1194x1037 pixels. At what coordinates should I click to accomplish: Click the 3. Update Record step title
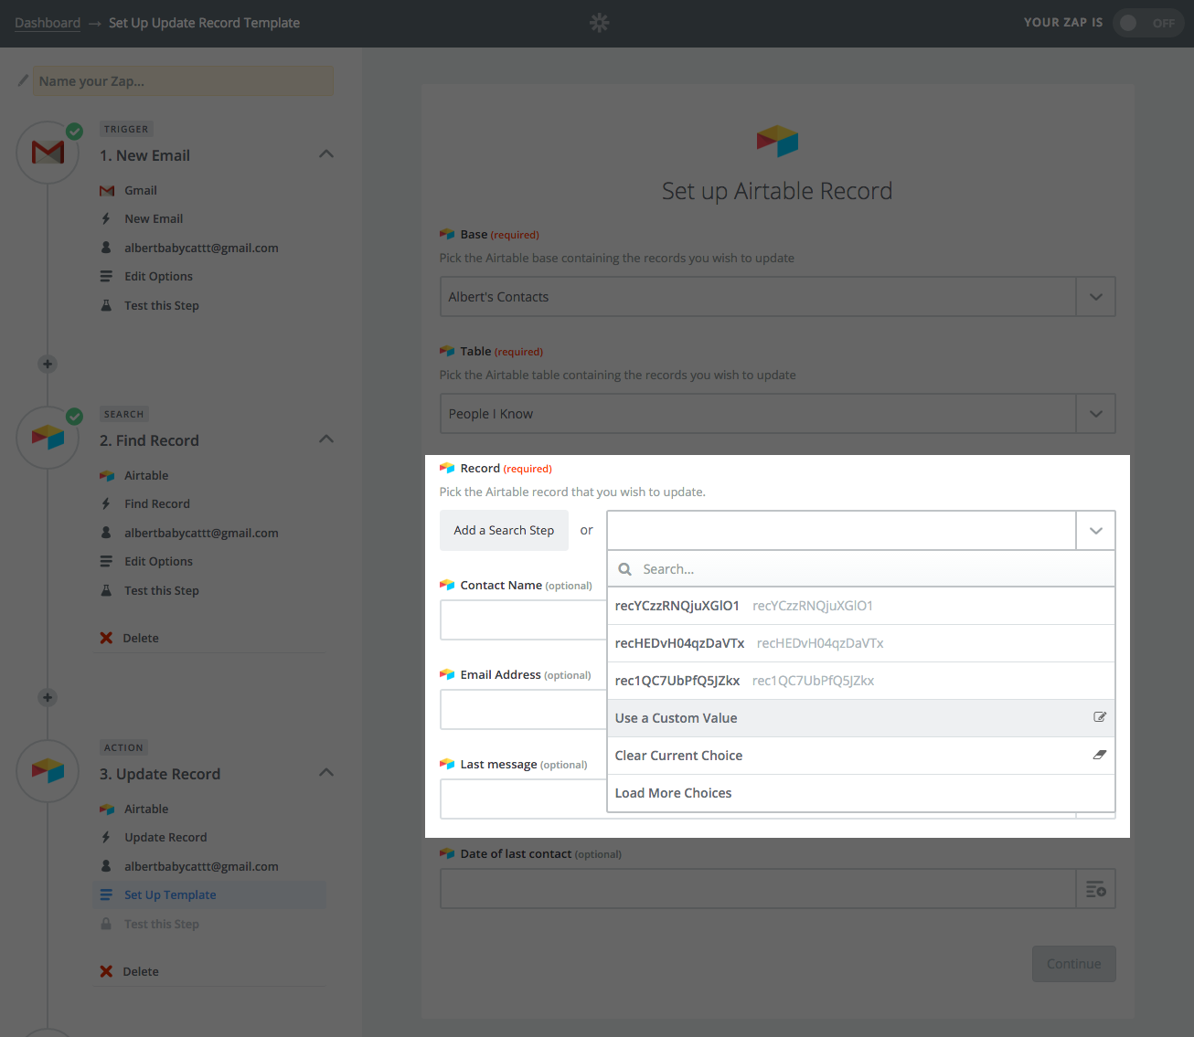pos(160,774)
